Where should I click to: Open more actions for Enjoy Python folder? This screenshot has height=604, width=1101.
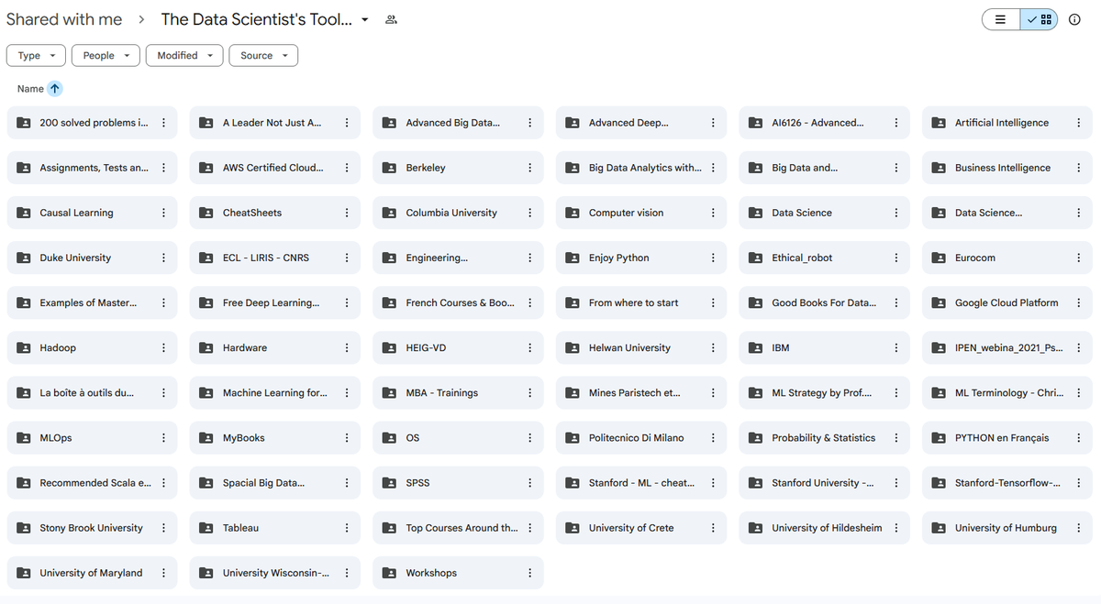(x=713, y=258)
